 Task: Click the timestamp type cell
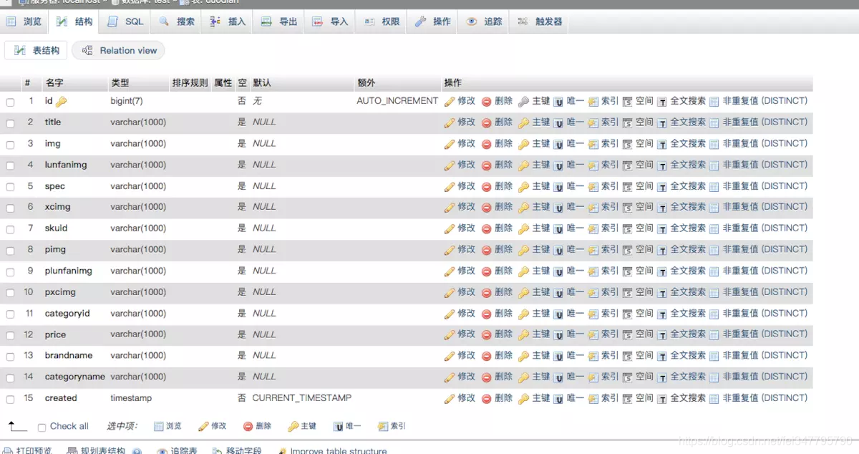[131, 398]
